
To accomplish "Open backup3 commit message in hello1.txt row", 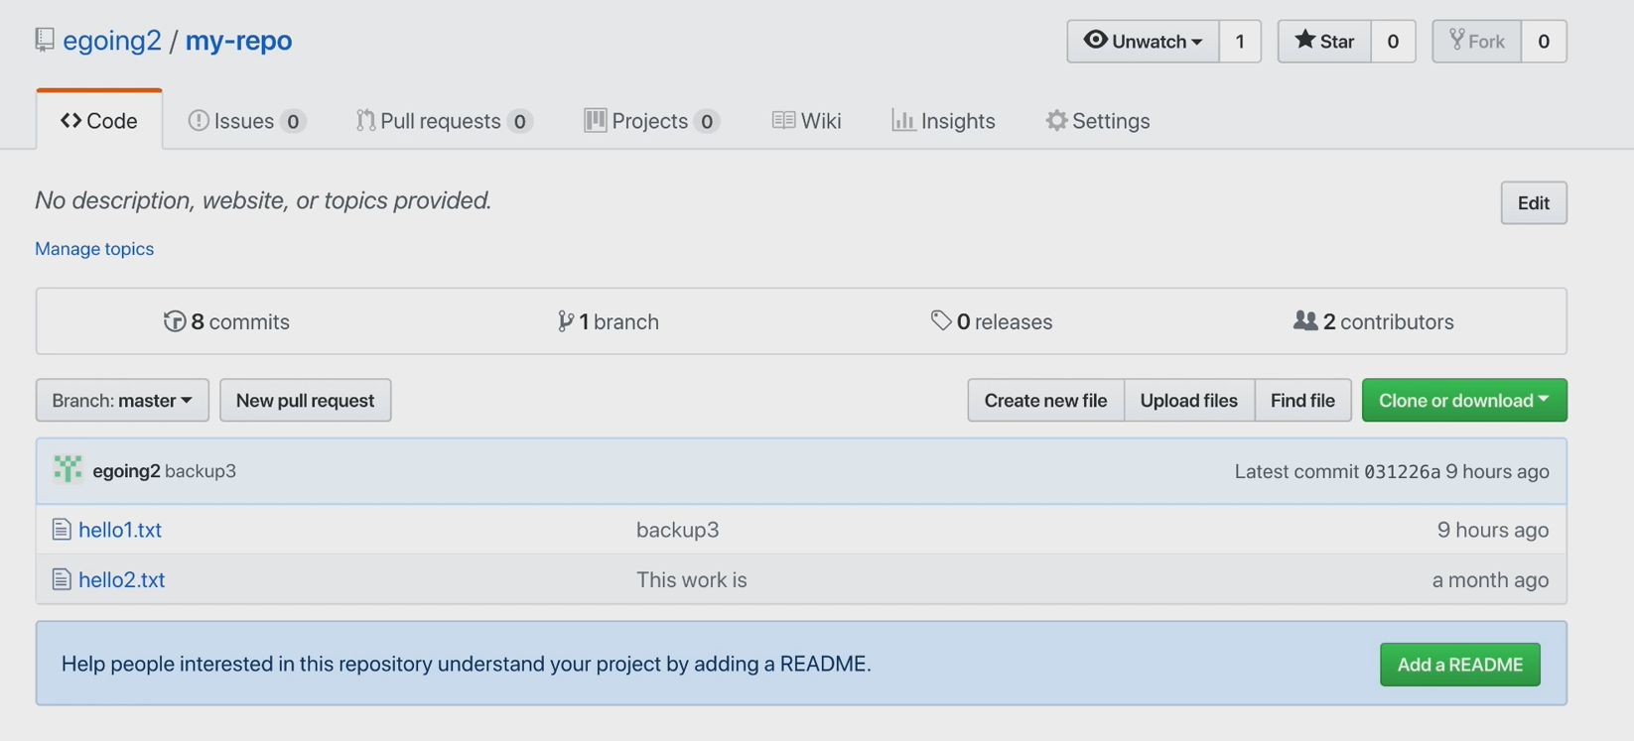I will (x=678, y=530).
